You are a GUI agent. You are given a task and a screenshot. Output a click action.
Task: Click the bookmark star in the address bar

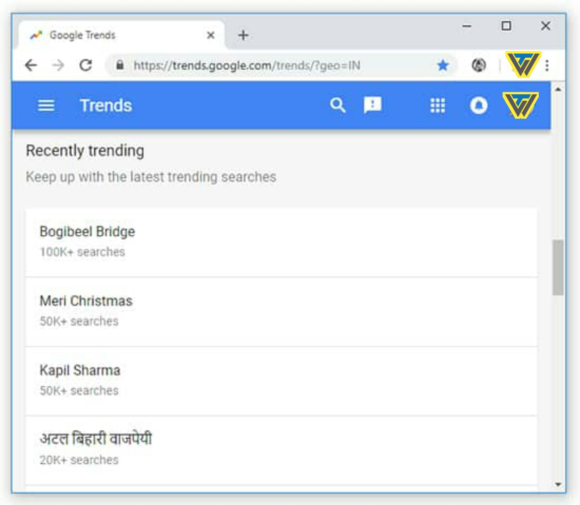(443, 65)
